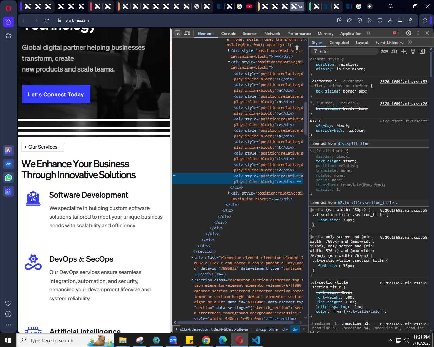Select DOM row for letter 'a' div
Screen dimensions: 434x347
coord(269,133)
